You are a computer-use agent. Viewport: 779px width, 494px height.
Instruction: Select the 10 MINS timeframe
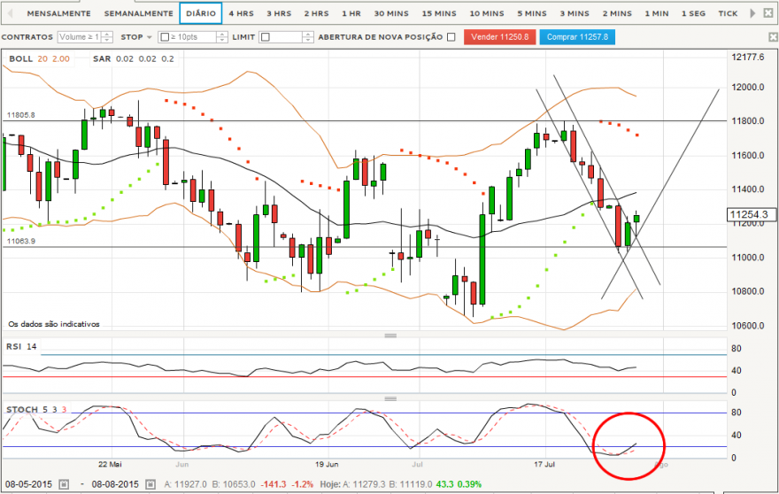[x=486, y=13]
